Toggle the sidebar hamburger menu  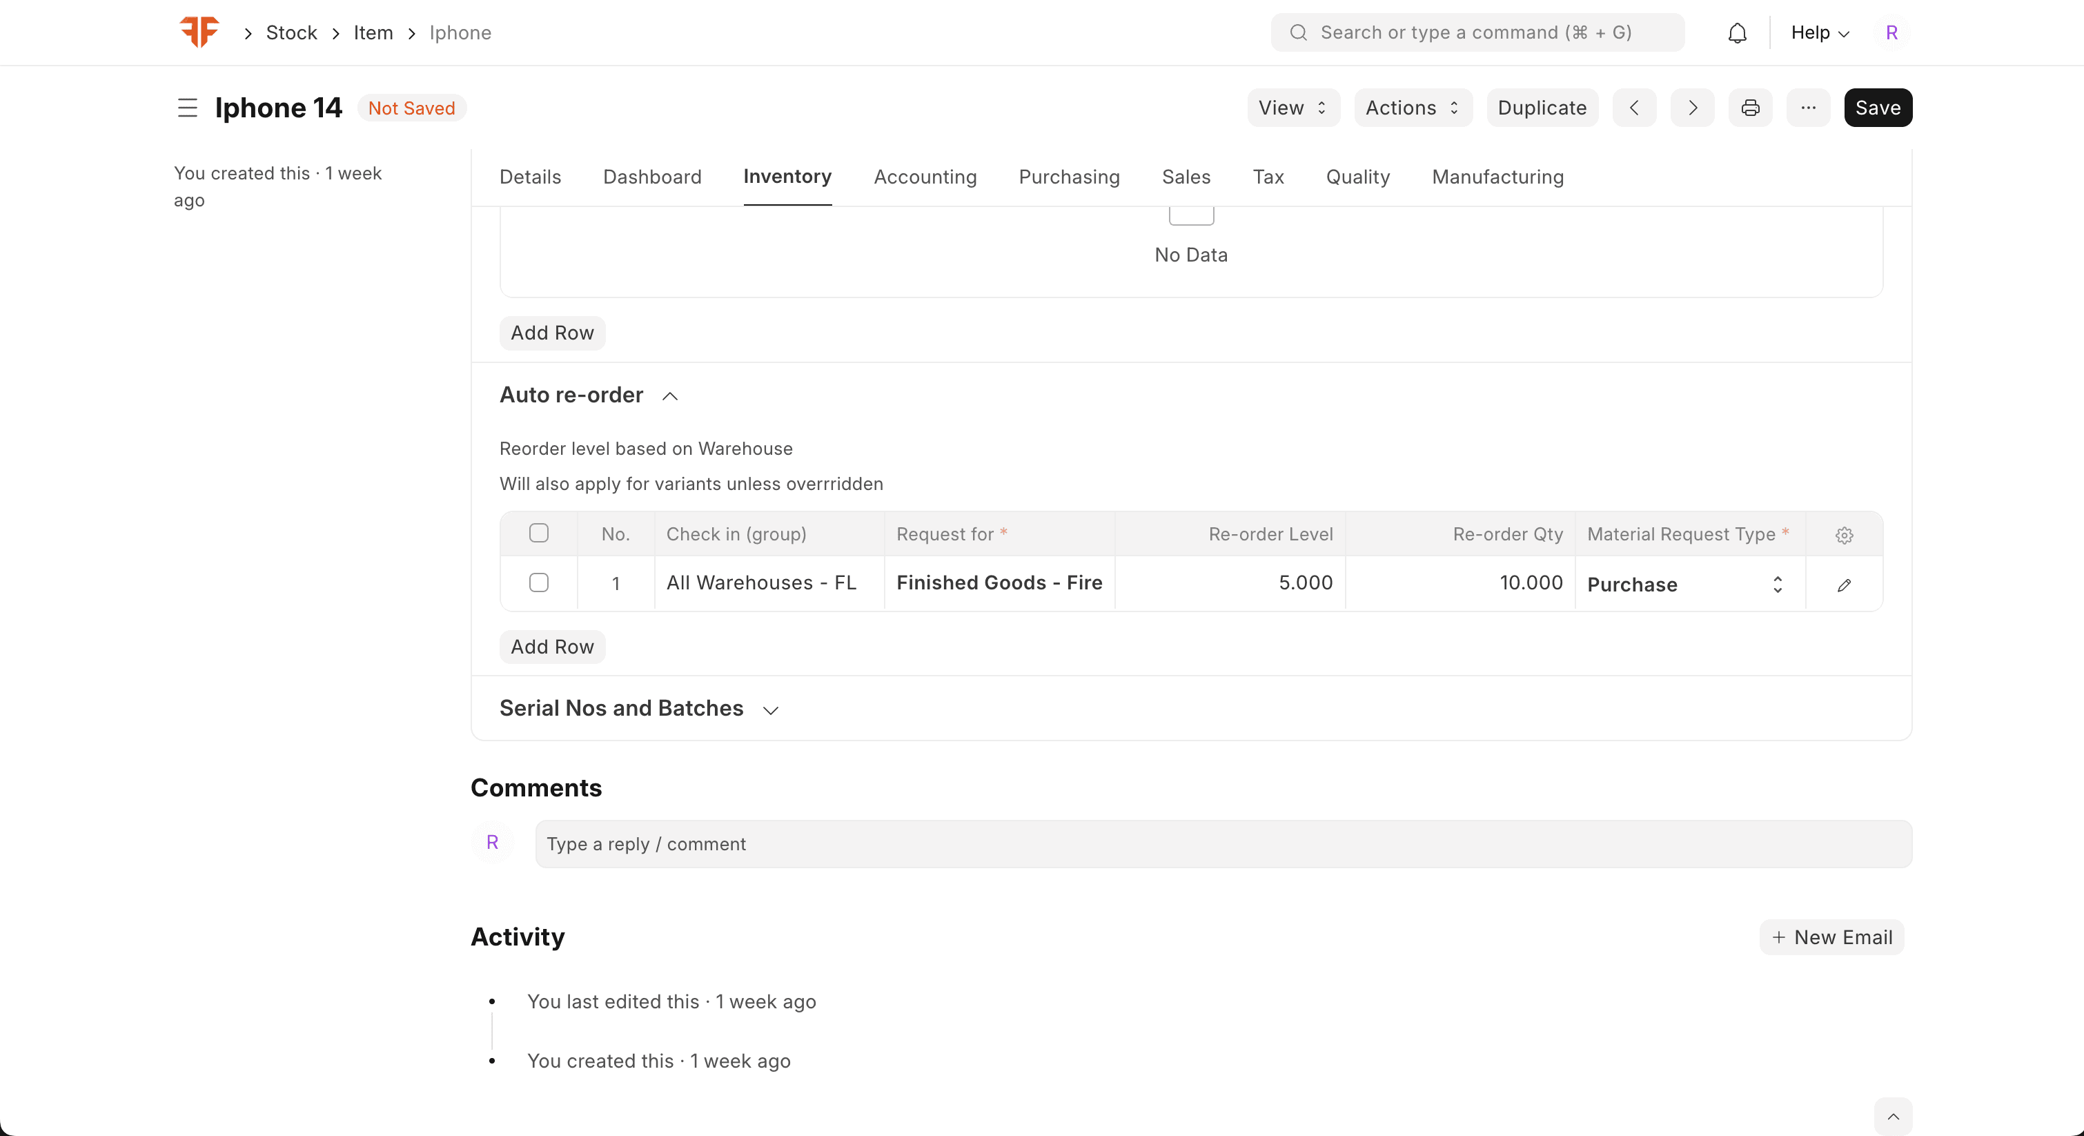point(187,108)
